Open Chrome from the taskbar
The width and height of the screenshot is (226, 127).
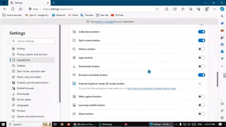[62, 124]
